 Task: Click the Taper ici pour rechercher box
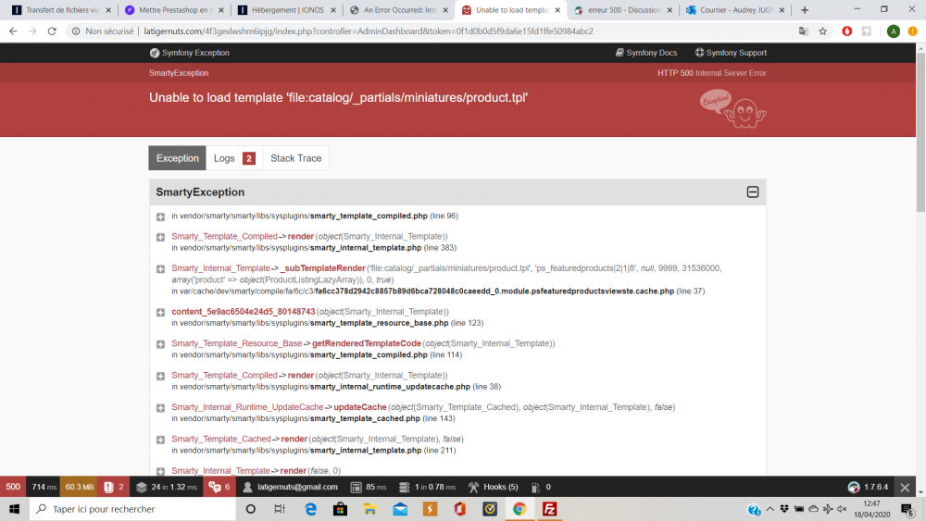132,509
